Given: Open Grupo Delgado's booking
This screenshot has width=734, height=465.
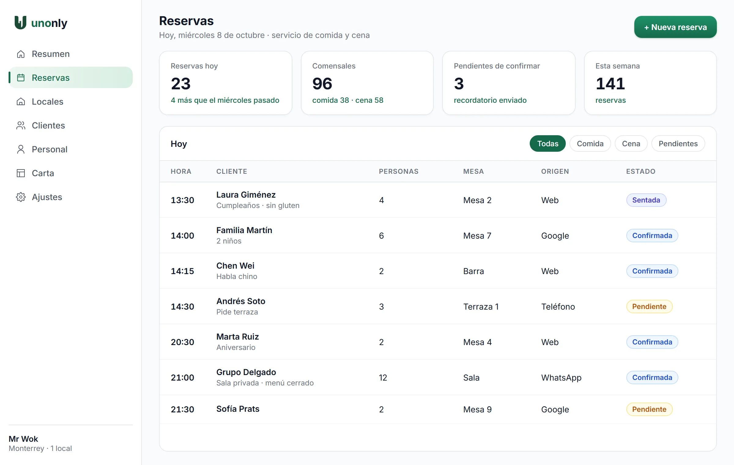Looking at the screenshot, I should pos(438,378).
